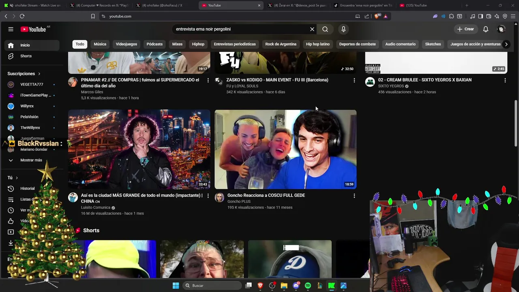Image resolution: width=519 pixels, height=292 pixels.
Task: Open Brave Shields icon
Action: click(378, 16)
